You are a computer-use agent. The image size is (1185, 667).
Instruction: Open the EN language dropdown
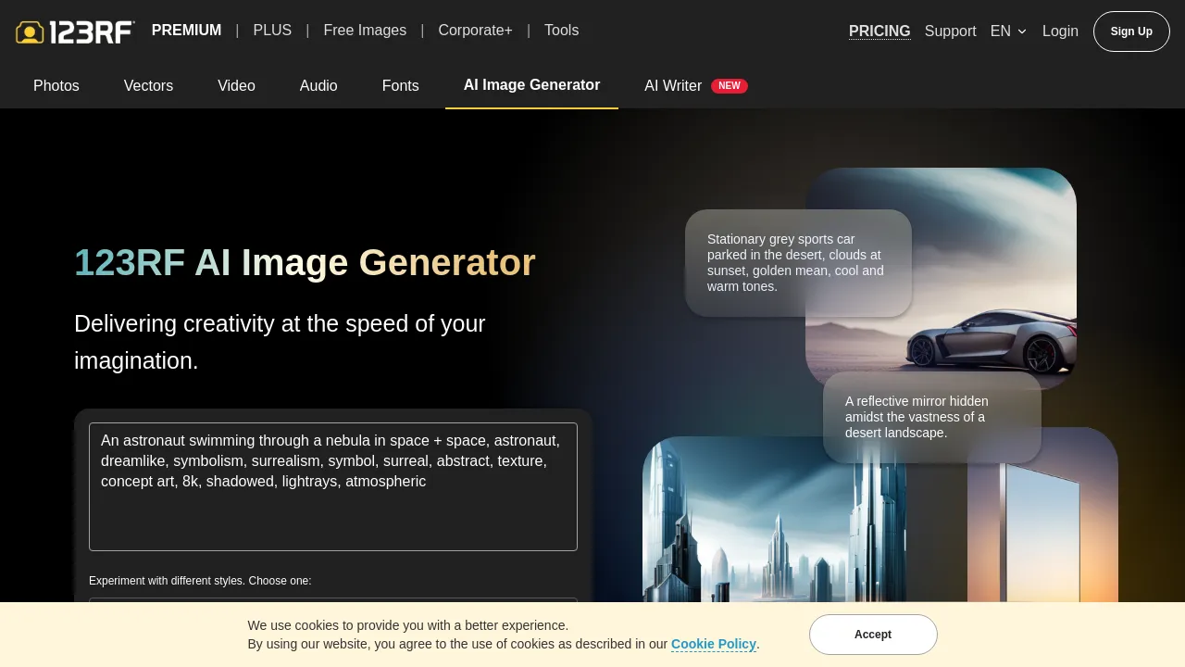[x=1008, y=31]
